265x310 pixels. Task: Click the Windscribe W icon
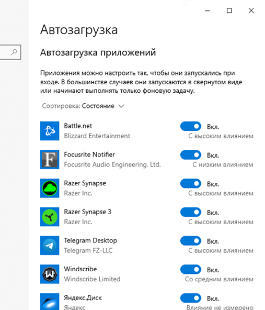50,274
